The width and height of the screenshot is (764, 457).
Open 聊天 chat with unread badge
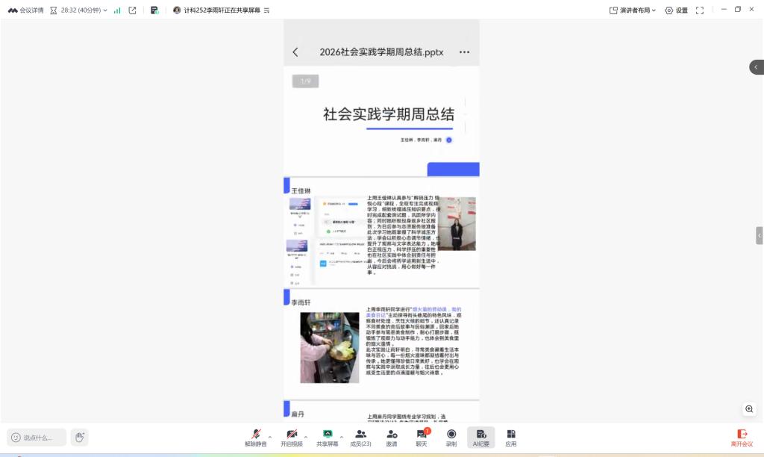point(422,437)
